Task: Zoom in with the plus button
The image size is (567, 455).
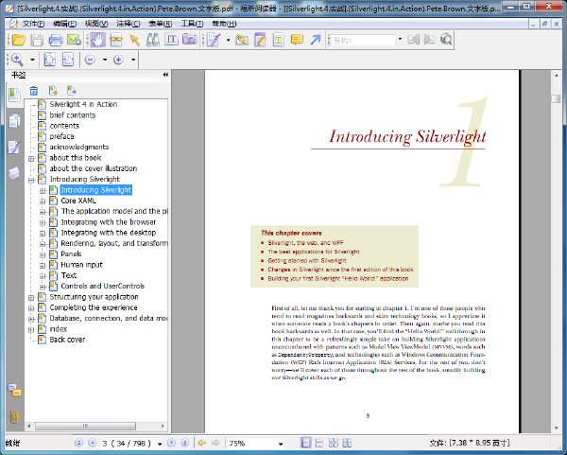Action: (x=118, y=60)
